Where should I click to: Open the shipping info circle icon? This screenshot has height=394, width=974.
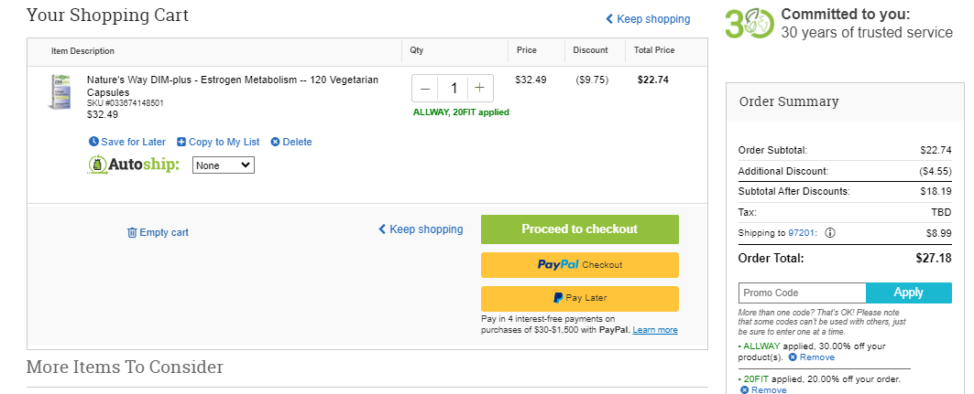pos(830,233)
